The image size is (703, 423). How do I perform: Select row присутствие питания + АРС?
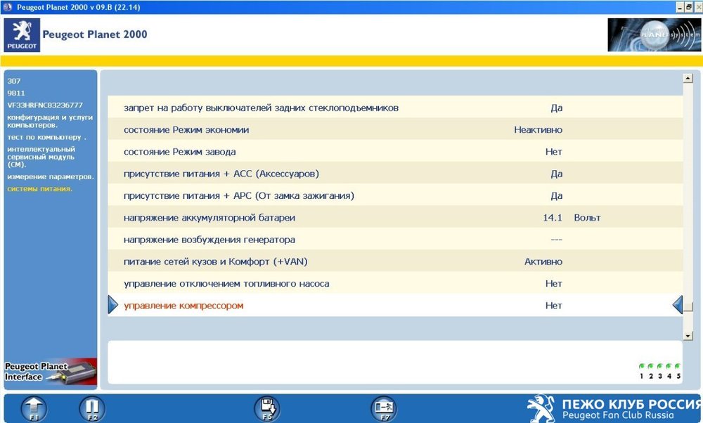(x=395, y=195)
